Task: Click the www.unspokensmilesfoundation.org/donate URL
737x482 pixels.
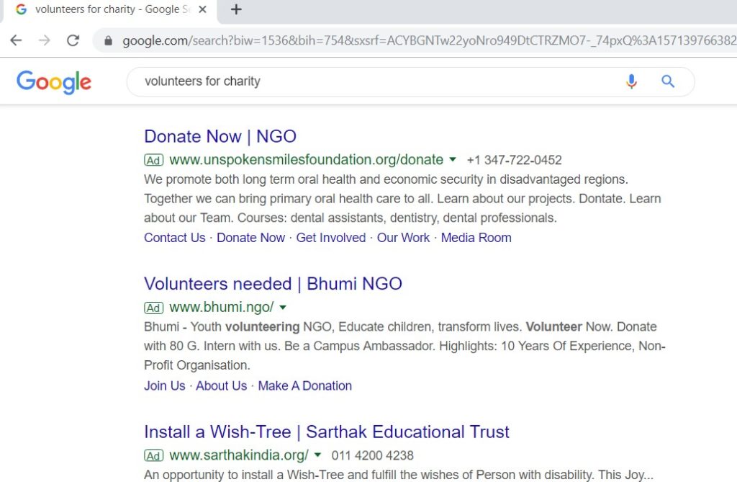Action: coord(307,159)
